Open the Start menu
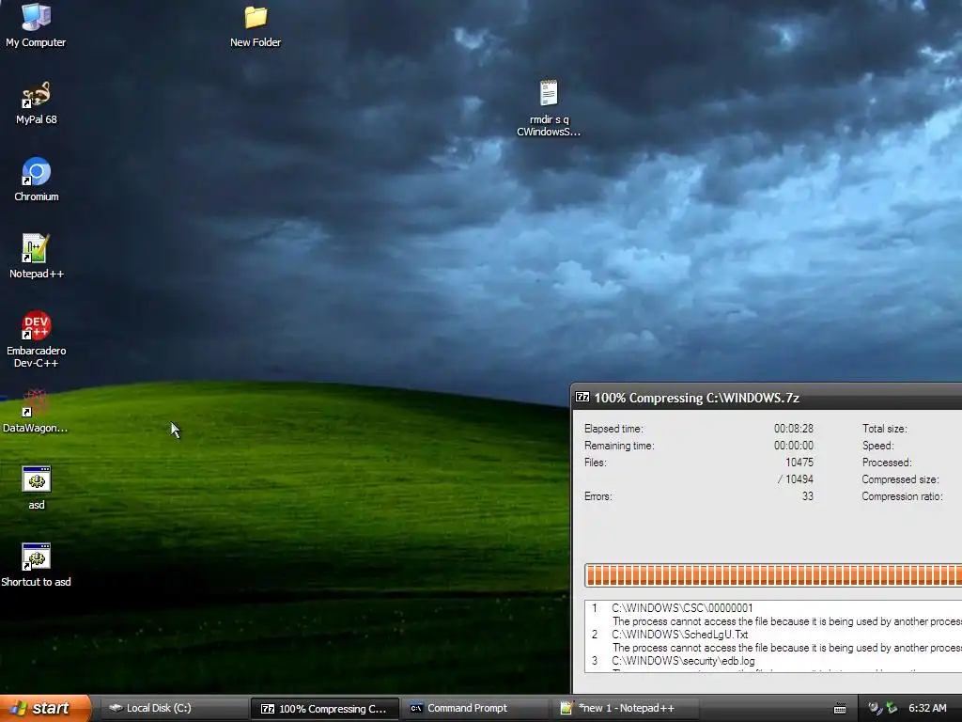Image resolution: width=962 pixels, height=722 pixels. [x=45, y=708]
